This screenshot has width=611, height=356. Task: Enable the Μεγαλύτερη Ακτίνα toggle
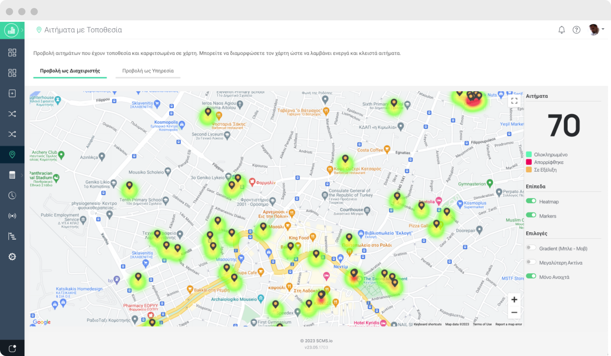(531, 262)
